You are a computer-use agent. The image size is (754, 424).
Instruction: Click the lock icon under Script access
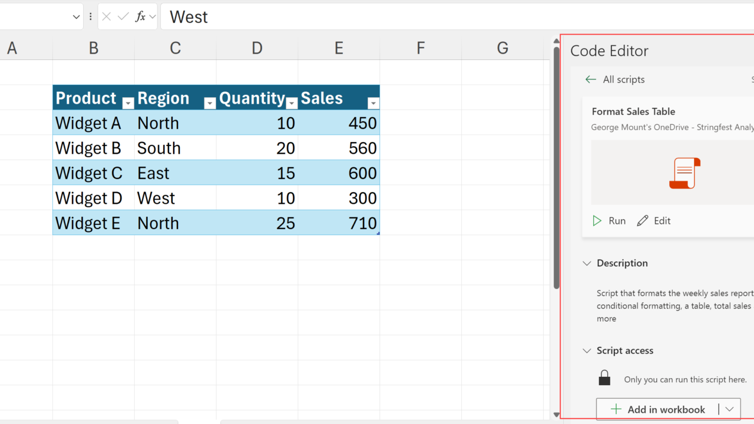point(604,378)
